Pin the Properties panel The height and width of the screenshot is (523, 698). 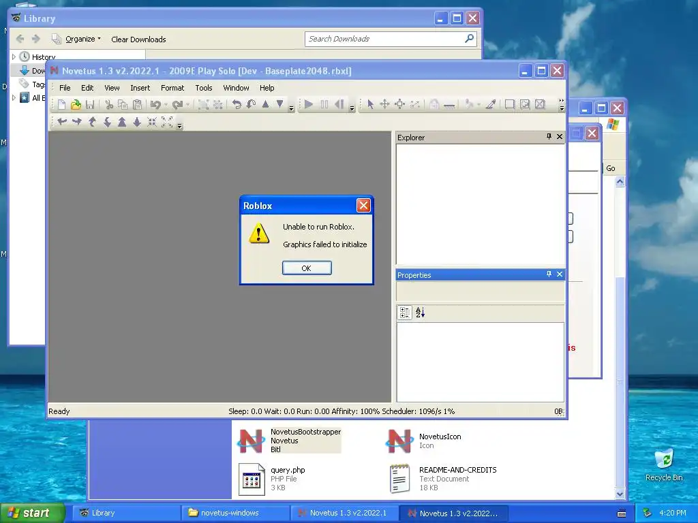(x=549, y=274)
